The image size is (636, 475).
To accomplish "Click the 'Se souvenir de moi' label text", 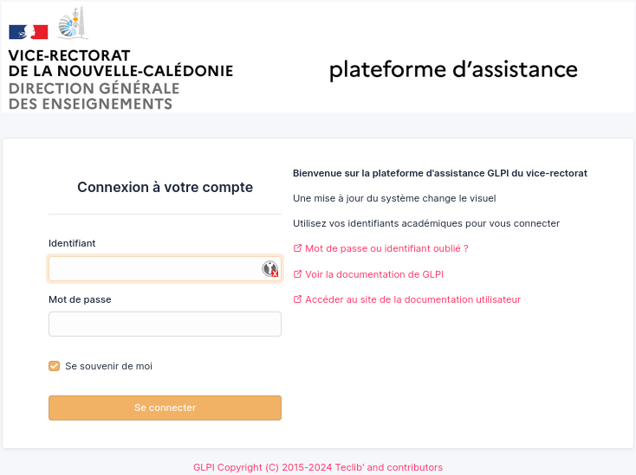I will [108, 366].
